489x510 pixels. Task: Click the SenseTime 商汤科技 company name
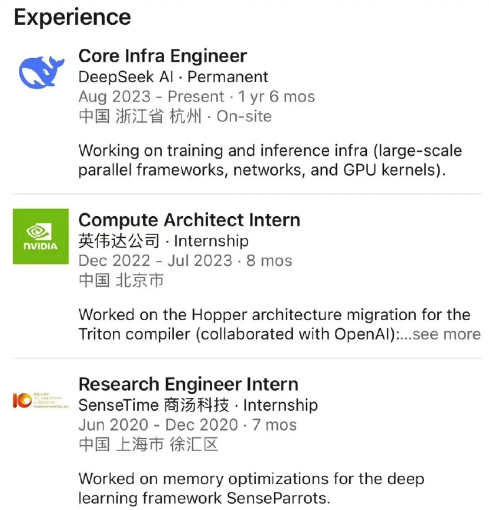153,405
